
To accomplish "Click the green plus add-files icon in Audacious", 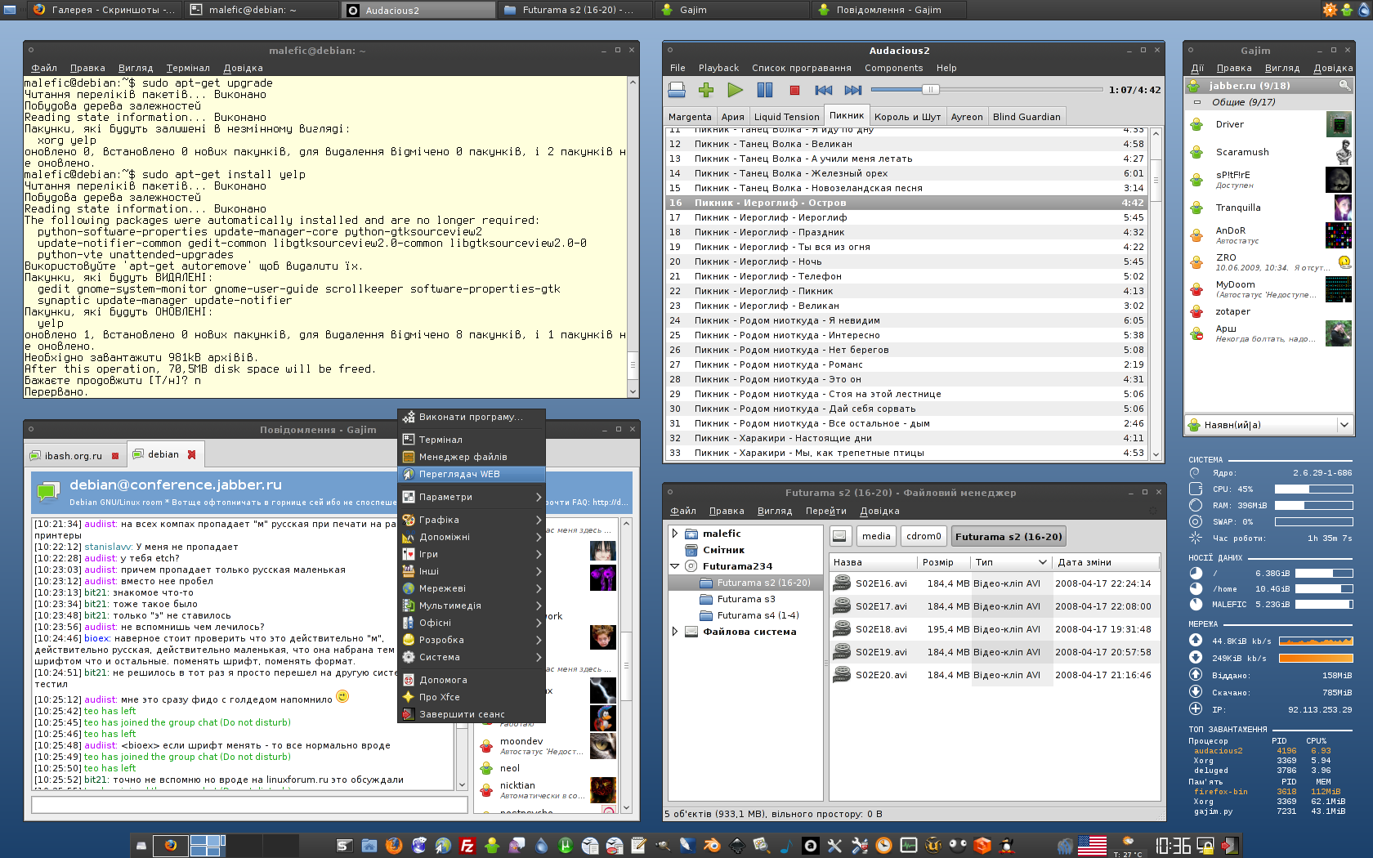I will point(706,90).
